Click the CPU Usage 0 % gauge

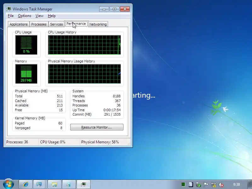point(26,45)
